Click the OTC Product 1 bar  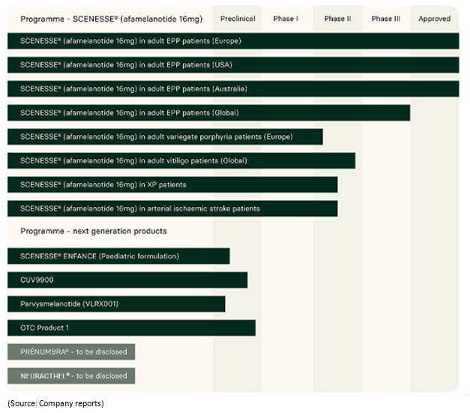(x=131, y=328)
